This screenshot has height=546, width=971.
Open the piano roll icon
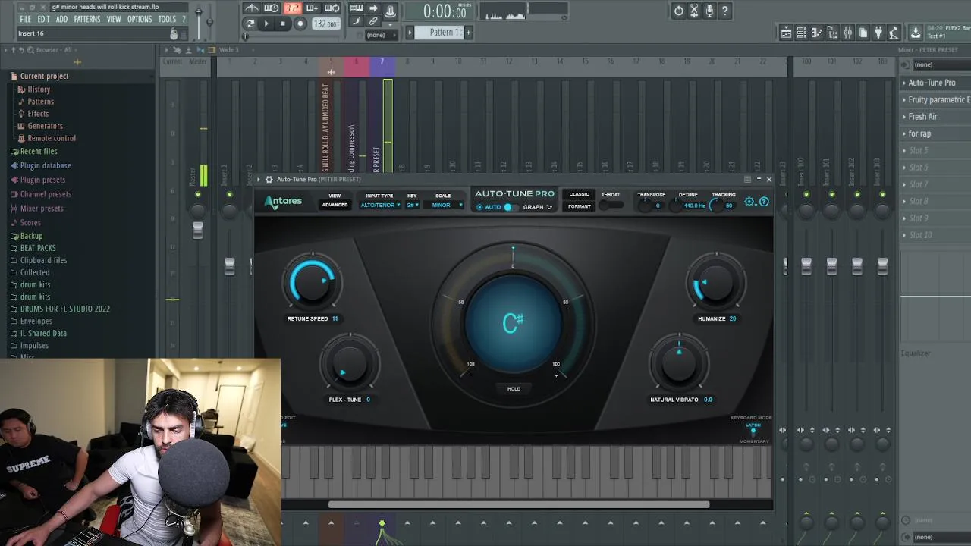point(817,33)
